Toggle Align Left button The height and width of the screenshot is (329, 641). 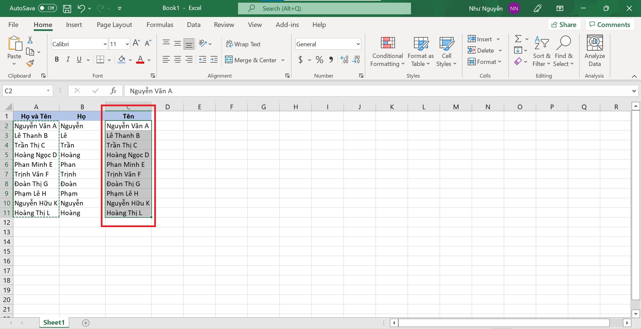coord(166,60)
